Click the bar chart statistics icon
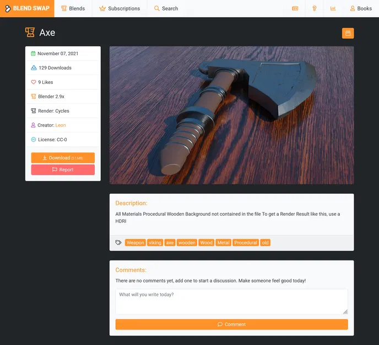This screenshot has width=379, height=345. pos(333,8)
